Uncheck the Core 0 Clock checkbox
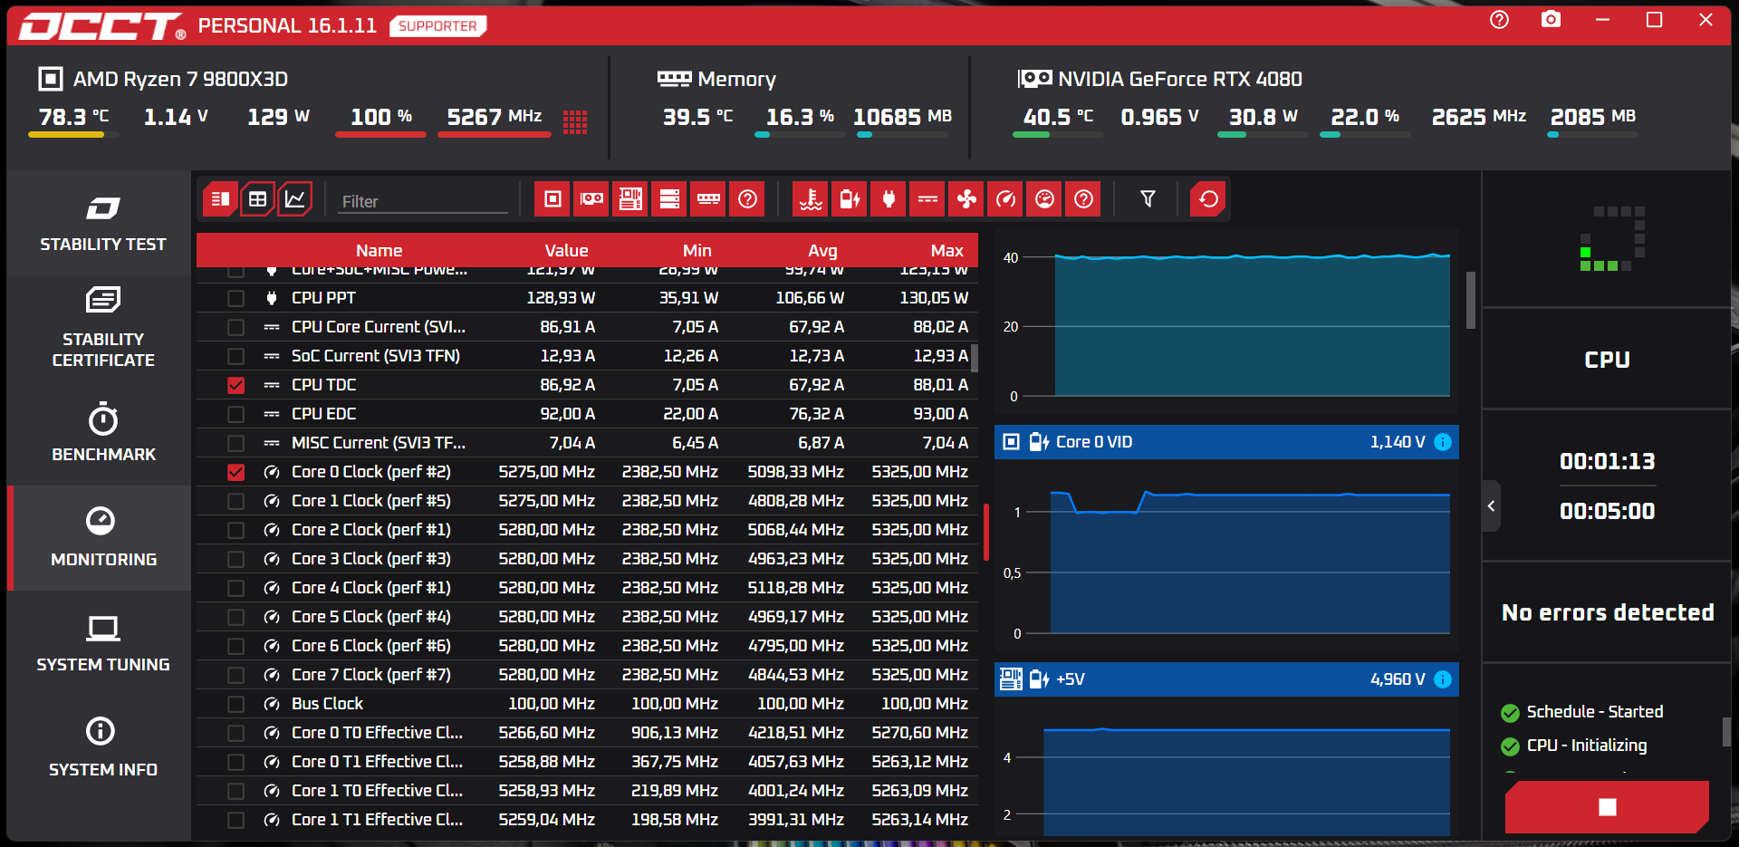Screen dimensions: 1739x847 (x=235, y=472)
